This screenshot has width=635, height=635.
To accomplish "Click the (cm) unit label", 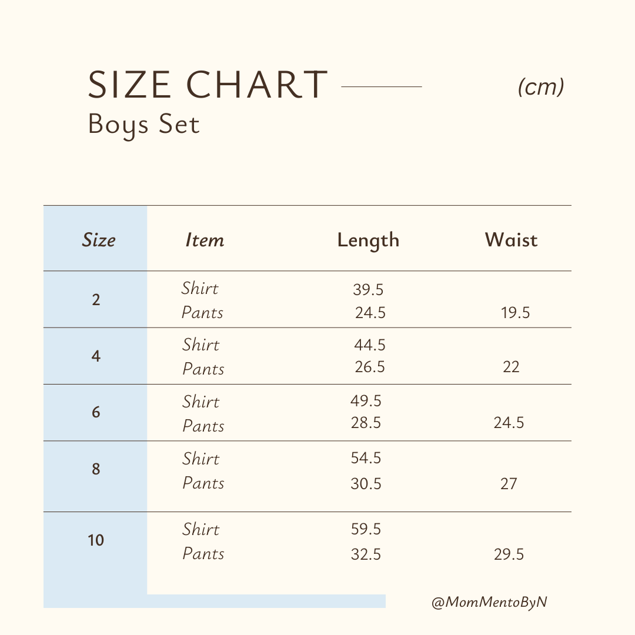I will (x=541, y=87).
